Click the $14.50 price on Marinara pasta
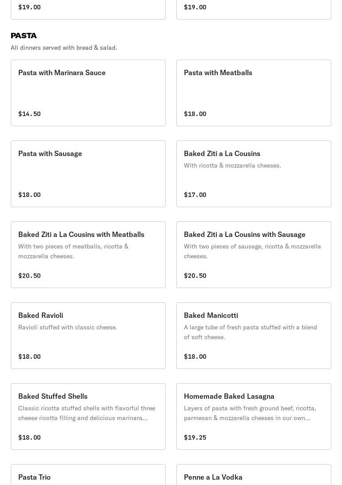Viewport: 342px width, 485px height. pyautogui.click(x=29, y=114)
